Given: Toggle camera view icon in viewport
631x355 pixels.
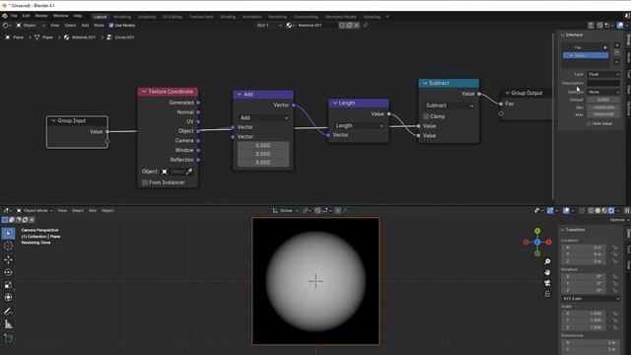Looking at the screenshot, I should (547, 283).
